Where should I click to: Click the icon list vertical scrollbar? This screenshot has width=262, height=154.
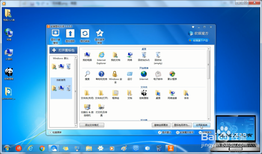209,65
